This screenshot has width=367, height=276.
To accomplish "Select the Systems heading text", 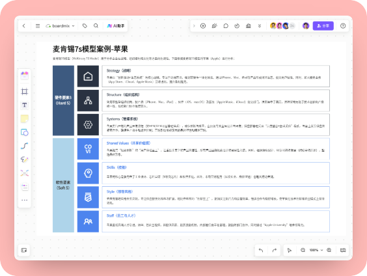I will pyautogui.click(x=122, y=119).
